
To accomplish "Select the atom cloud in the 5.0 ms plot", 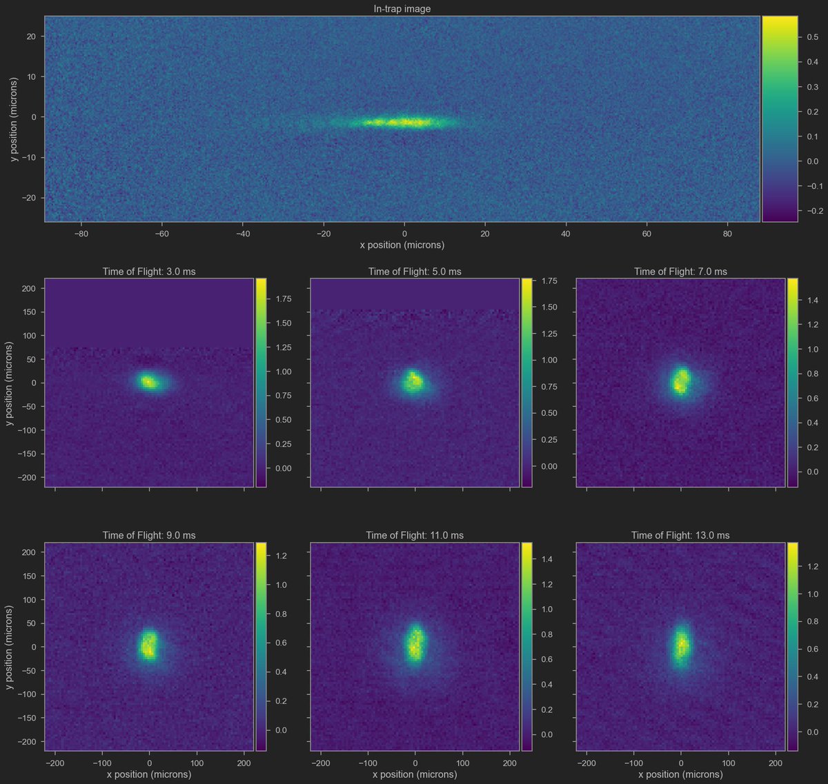I will click(414, 381).
